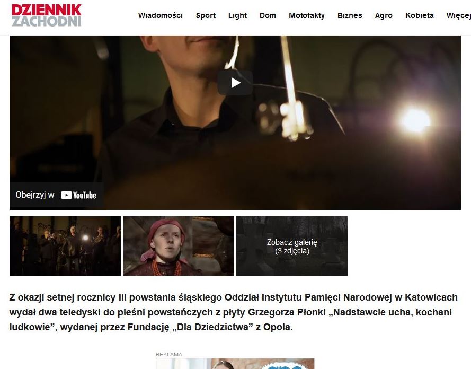Open the Dziennik Zachodni homepage logo
The width and height of the screenshot is (471, 369).
pos(47,15)
